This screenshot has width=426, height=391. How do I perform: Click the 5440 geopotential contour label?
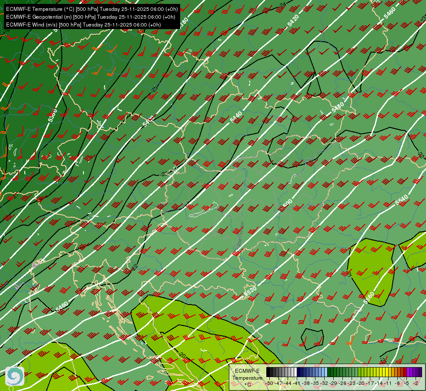tap(236, 117)
